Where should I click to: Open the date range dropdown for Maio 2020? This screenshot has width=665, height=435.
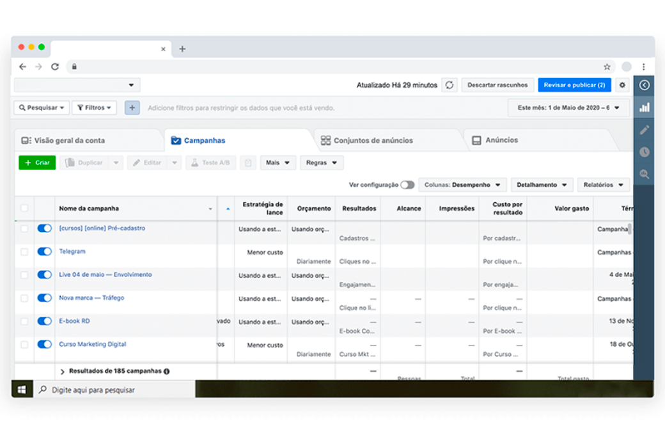point(568,108)
